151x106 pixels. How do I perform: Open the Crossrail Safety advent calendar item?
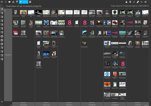54,13
